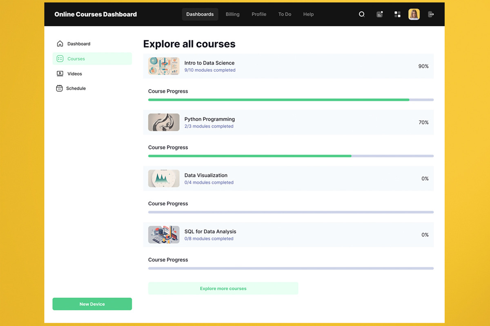This screenshot has height=326, width=490.
Task: Click Intro to Data Science progress bar
Action: [x=291, y=100]
